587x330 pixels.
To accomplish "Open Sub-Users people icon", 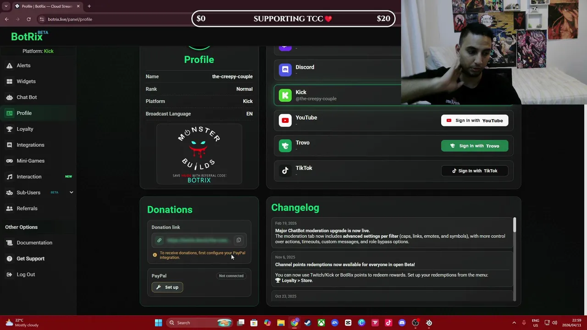I will (x=9, y=192).
